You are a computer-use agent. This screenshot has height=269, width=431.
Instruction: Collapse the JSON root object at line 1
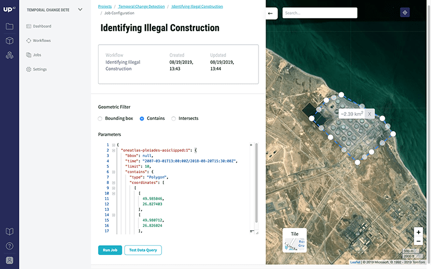pyautogui.click(x=113, y=145)
